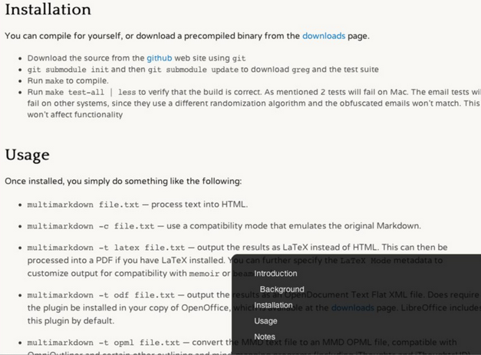The height and width of the screenshot is (355, 481).
Task: Click the 'git submodule update' code text
Action: (193, 70)
